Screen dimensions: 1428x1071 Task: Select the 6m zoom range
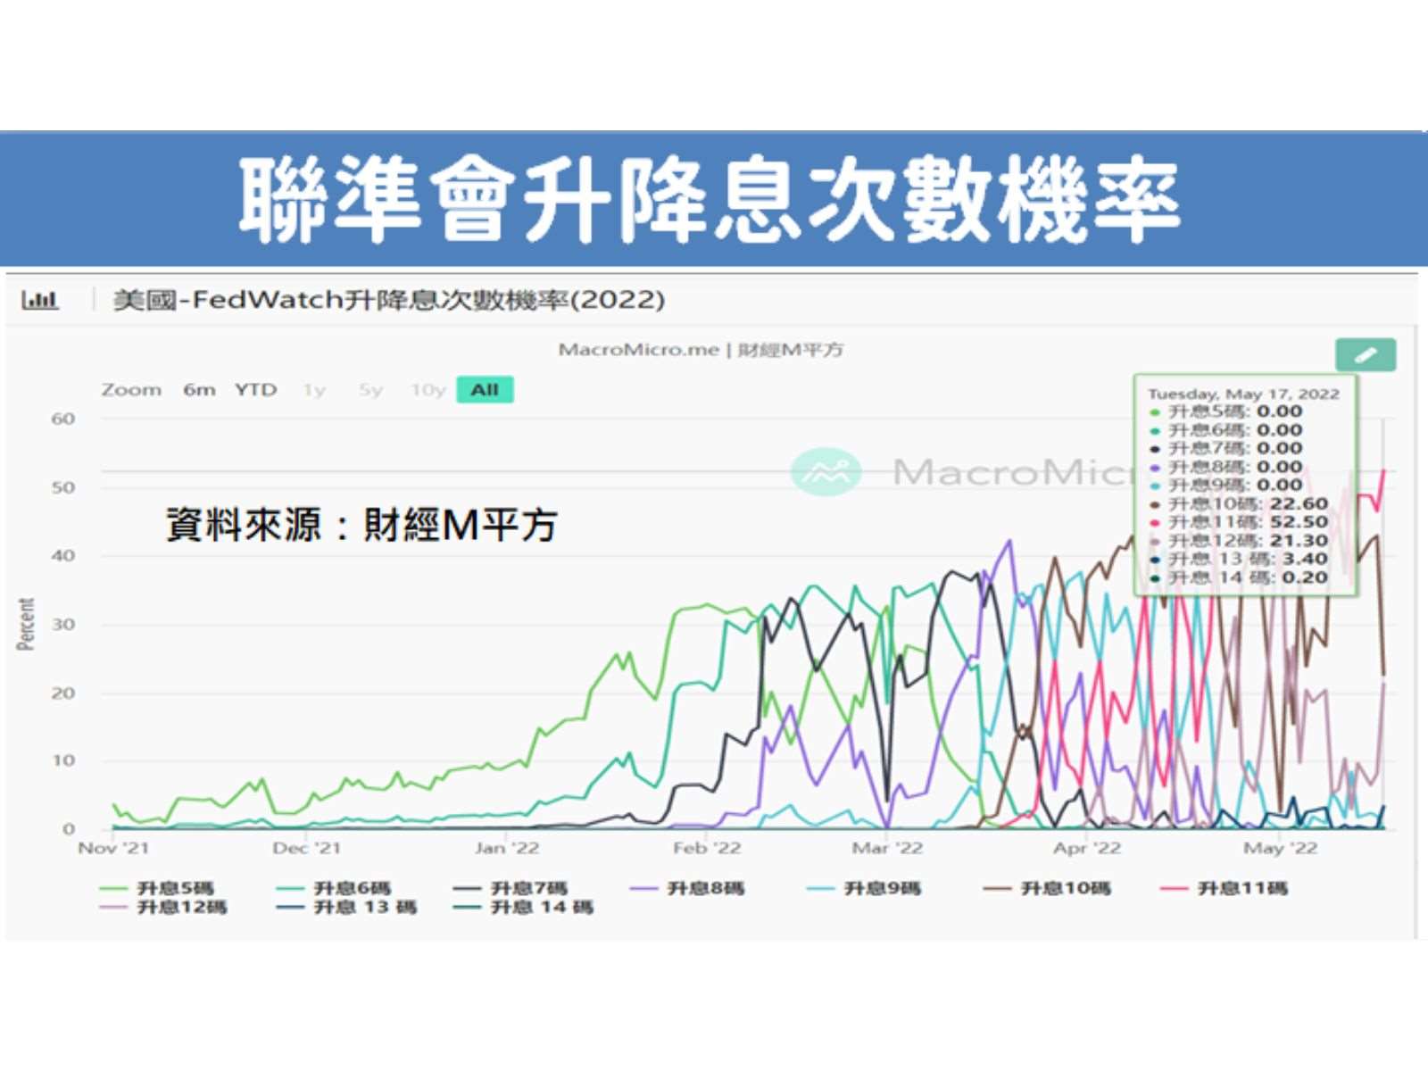click(199, 390)
